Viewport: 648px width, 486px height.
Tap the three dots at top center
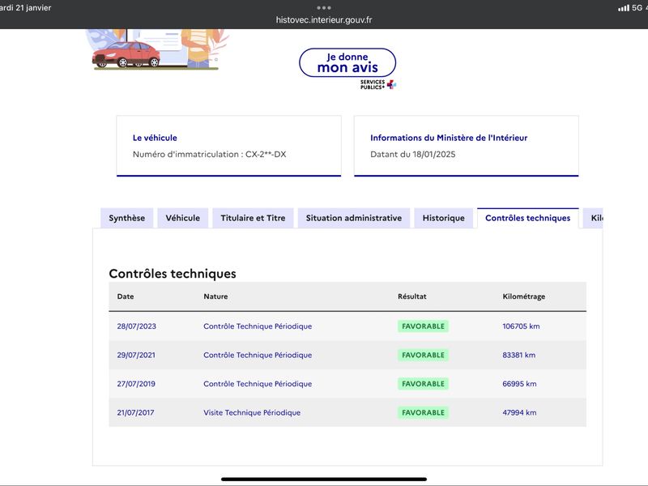tap(323, 7)
